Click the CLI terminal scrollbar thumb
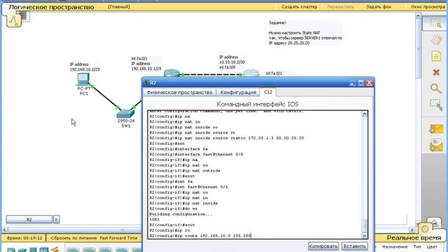 pos(364,226)
